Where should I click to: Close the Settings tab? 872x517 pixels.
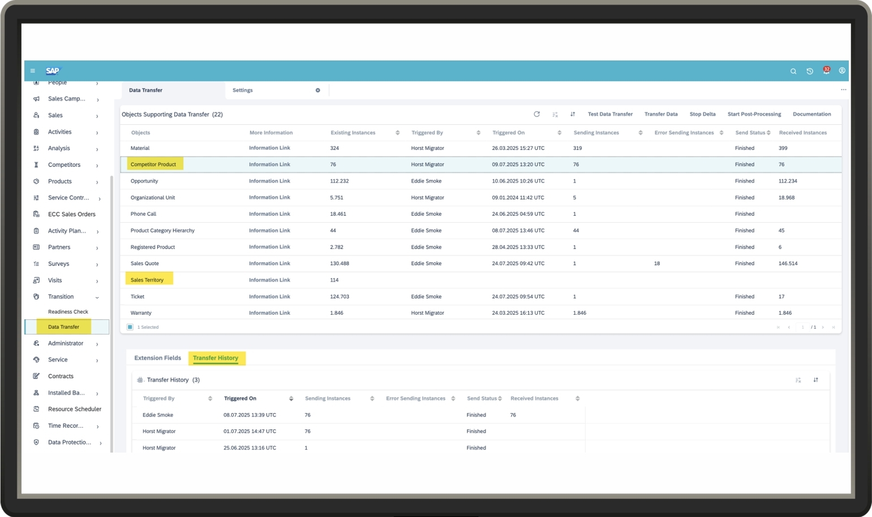(x=318, y=90)
